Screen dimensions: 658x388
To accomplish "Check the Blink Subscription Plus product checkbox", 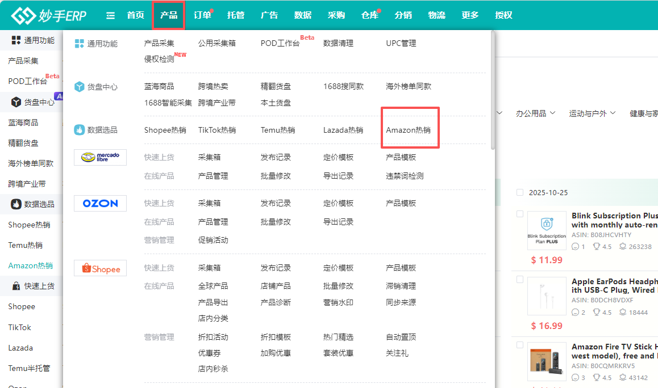I will coord(519,214).
